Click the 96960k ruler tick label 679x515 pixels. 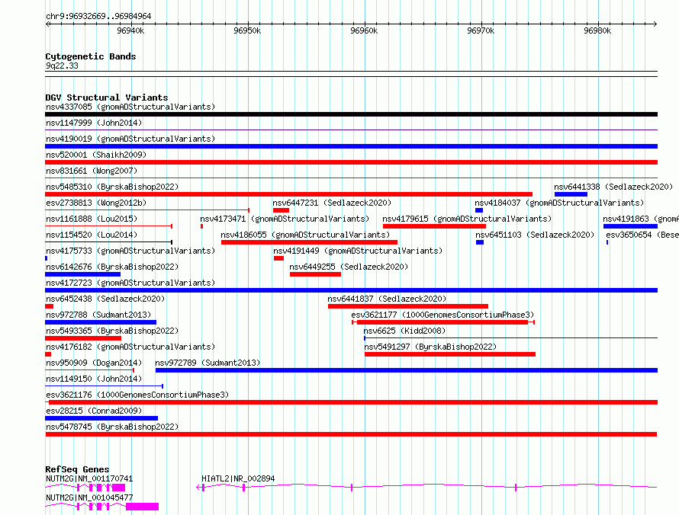(364, 30)
